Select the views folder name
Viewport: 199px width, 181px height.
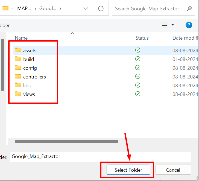[x=29, y=94]
